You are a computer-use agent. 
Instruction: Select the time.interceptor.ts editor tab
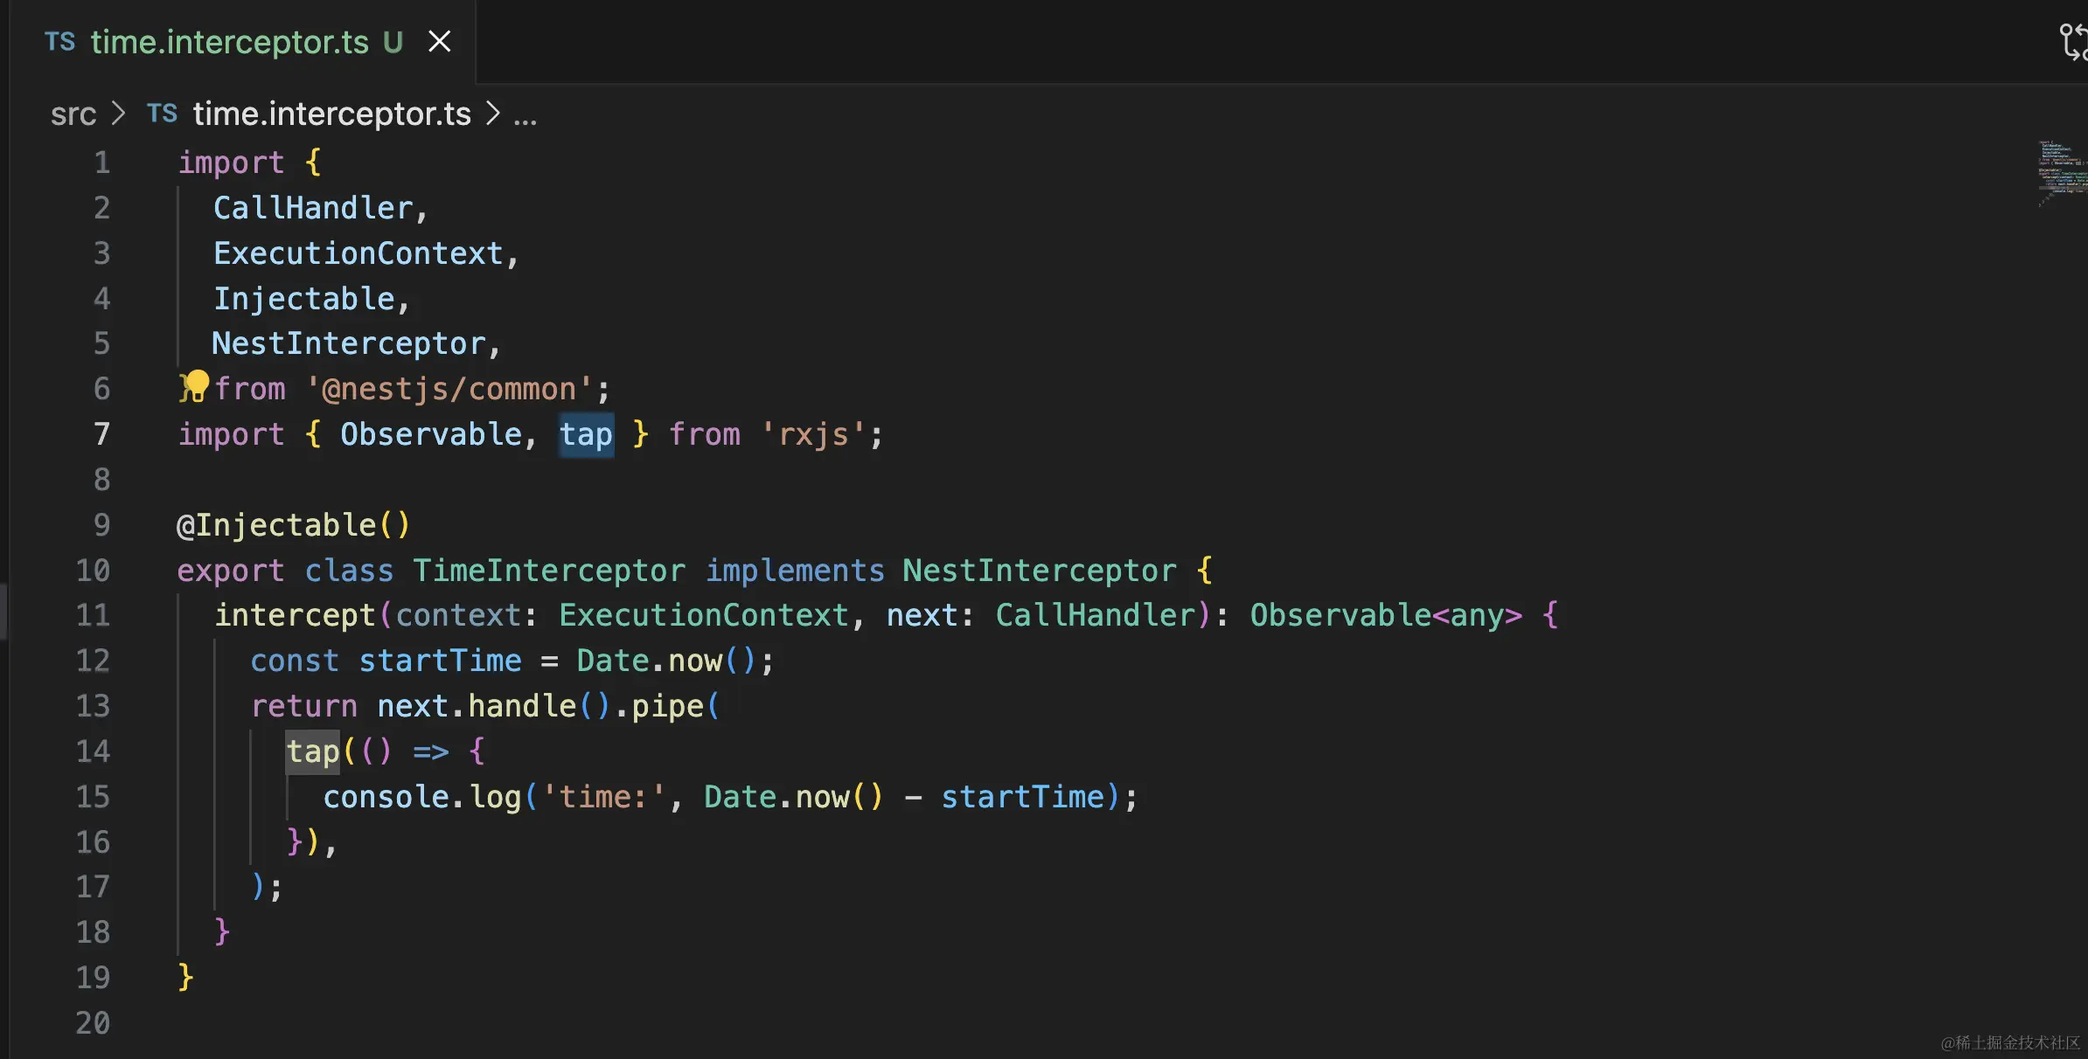(242, 42)
